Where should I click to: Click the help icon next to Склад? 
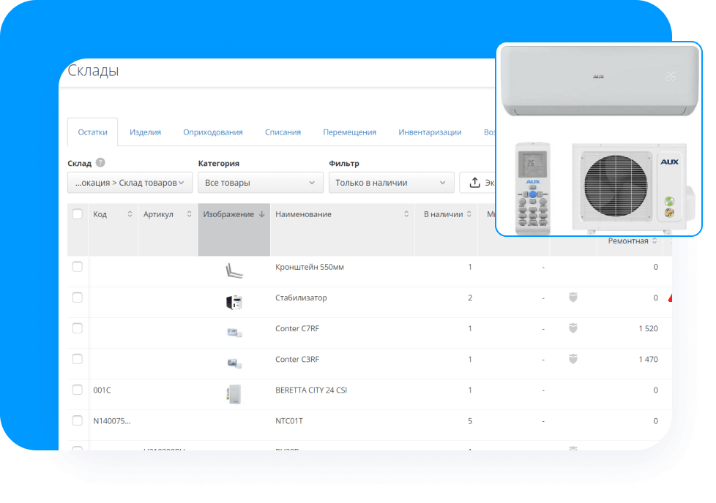click(x=100, y=163)
